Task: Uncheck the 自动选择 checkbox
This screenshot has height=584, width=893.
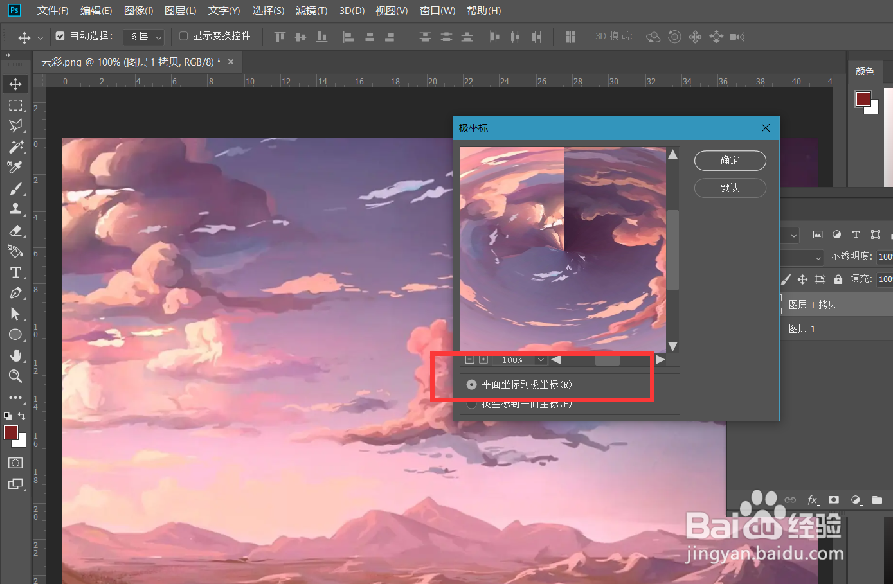Action: tap(60, 36)
